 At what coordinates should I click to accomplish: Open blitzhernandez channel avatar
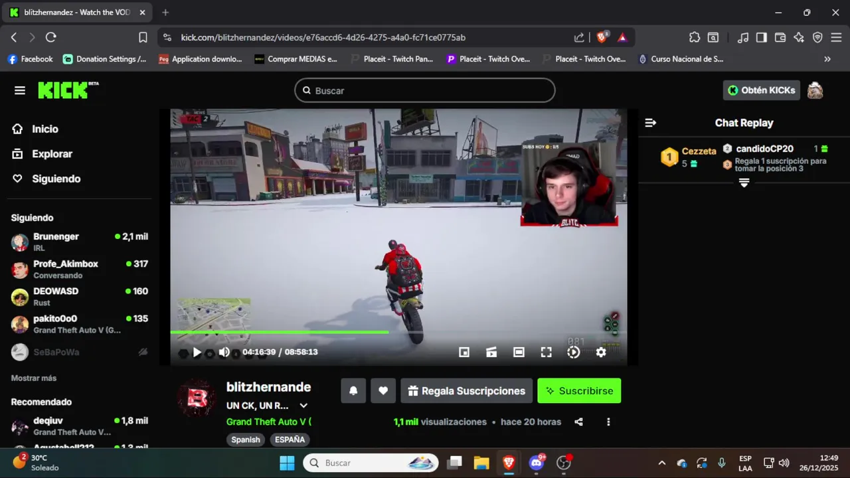point(196,398)
